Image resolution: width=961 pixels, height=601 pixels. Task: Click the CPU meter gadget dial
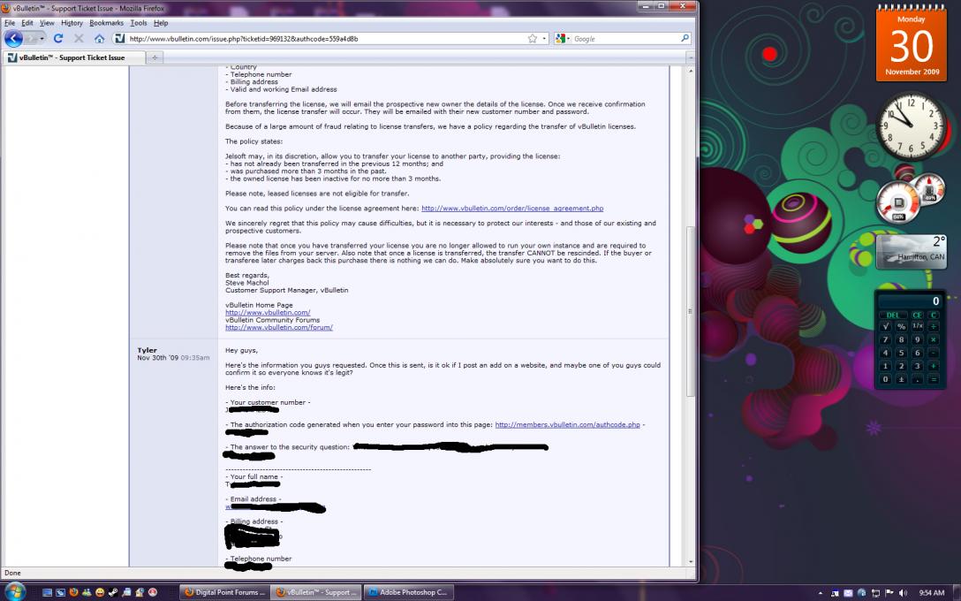(898, 202)
